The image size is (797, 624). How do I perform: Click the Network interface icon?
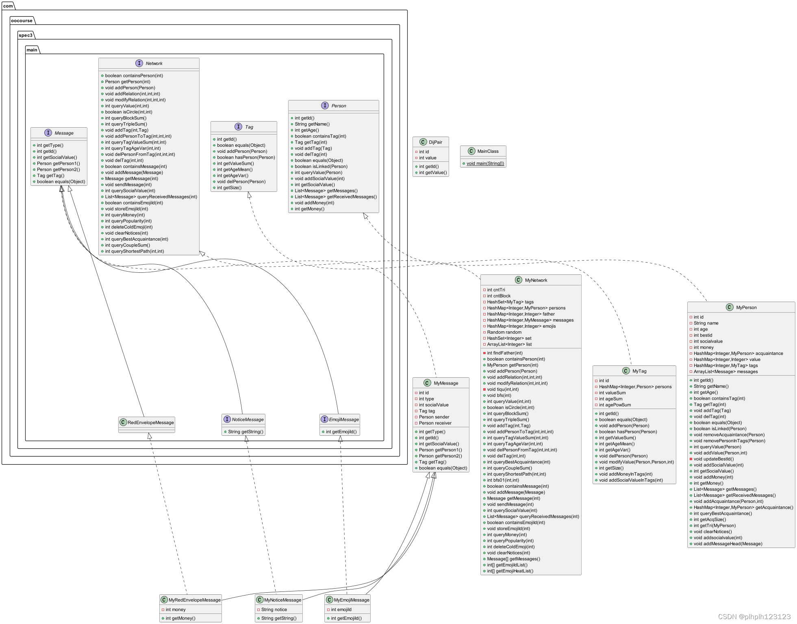[139, 63]
